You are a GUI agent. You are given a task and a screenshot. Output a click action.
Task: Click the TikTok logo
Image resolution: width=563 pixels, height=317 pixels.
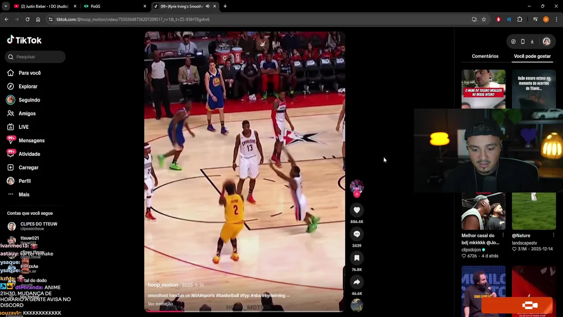click(x=24, y=40)
